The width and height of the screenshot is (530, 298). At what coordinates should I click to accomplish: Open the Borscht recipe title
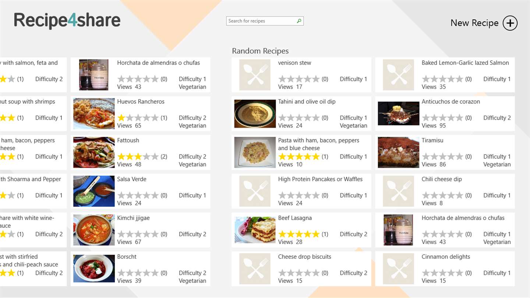click(x=127, y=257)
